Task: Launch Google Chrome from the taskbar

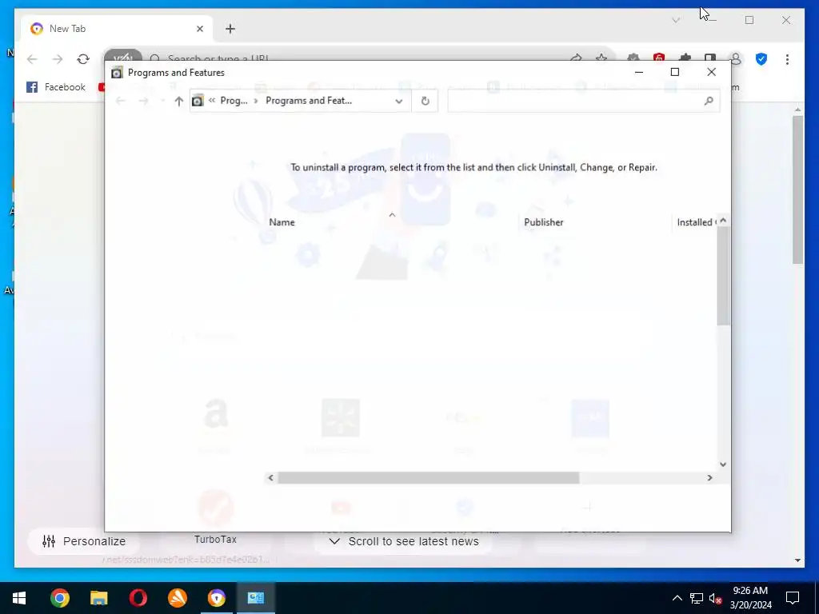Action: [59, 598]
